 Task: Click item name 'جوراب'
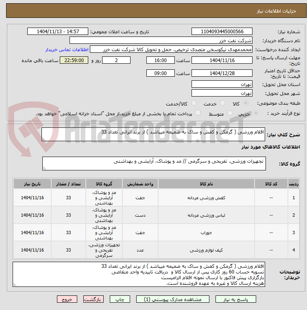click(x=206, y=232)
